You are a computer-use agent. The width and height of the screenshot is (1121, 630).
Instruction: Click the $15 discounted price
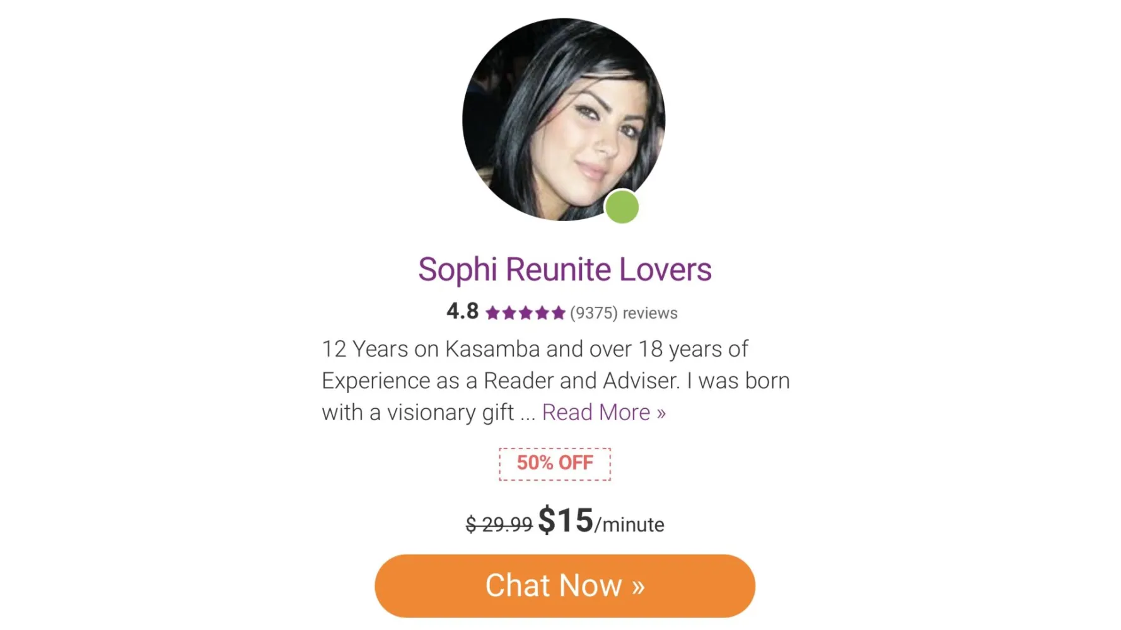[566, 521]
